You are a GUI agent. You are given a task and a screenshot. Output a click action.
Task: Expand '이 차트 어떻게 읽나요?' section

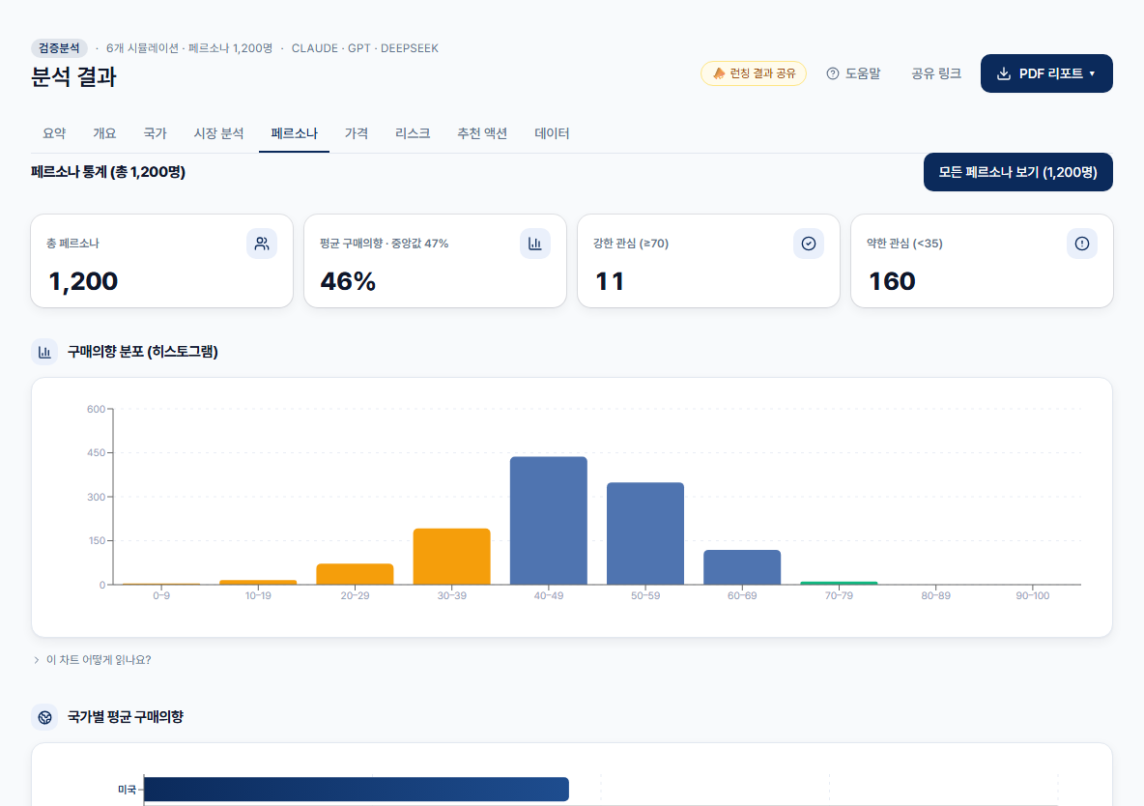92,660
